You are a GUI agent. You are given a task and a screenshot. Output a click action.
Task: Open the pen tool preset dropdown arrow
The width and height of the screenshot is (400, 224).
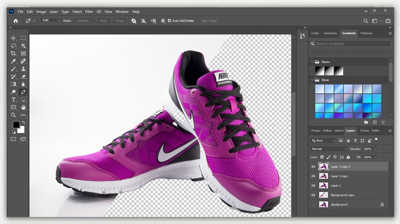34,21
